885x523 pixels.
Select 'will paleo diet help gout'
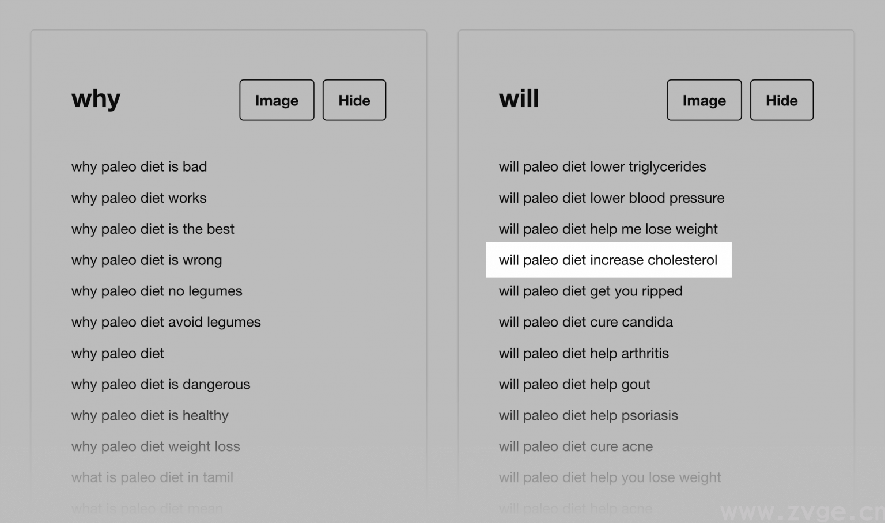[x=574, y=385]
